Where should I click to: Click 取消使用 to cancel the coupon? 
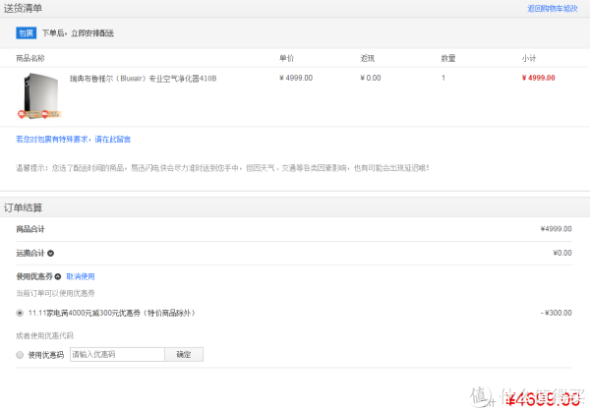pyautogui.click(x=81, y=276)
